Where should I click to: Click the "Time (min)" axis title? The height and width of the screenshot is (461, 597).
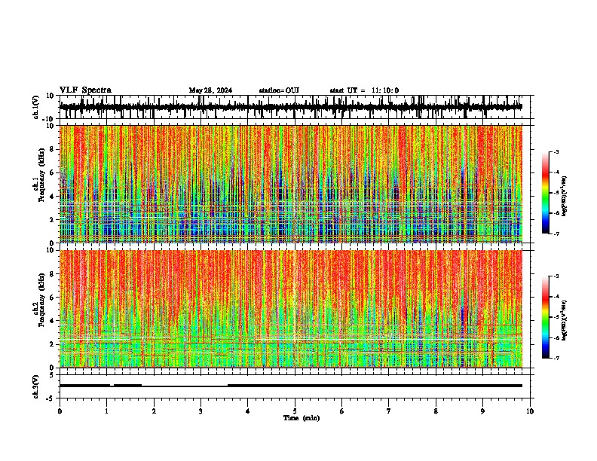(x=302, y=418)
